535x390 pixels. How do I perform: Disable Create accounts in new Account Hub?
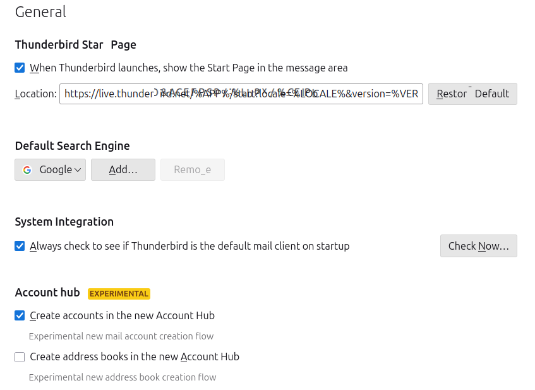tap(20, 315)
